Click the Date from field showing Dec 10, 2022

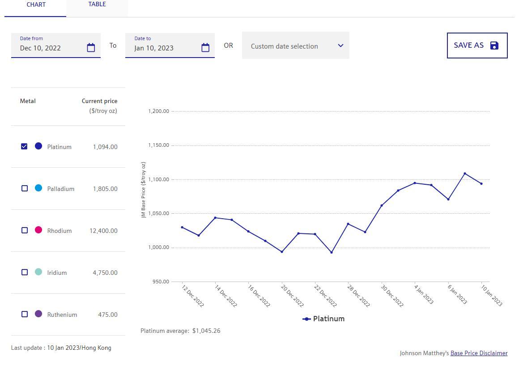click(x=49, y=48)
